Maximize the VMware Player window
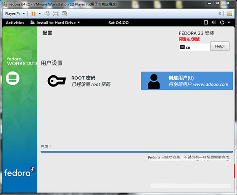 [x=217, y=3]
